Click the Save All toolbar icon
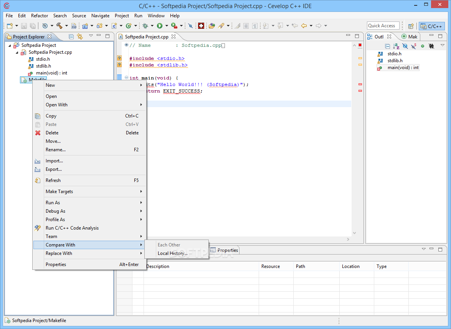The height and width of the screenshot is (329, 451). click(x=33, y=26)
